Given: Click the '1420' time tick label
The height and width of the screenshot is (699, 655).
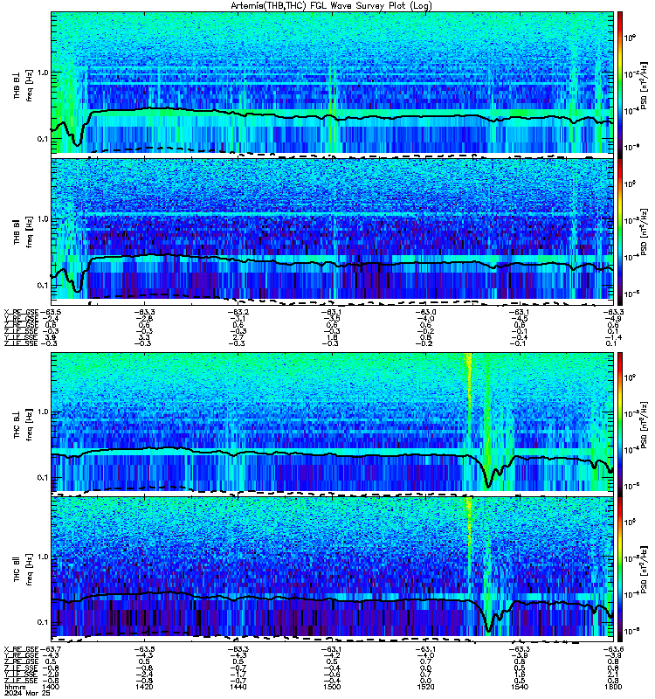Looking at the screenshot, I should [x=144, y=687].
